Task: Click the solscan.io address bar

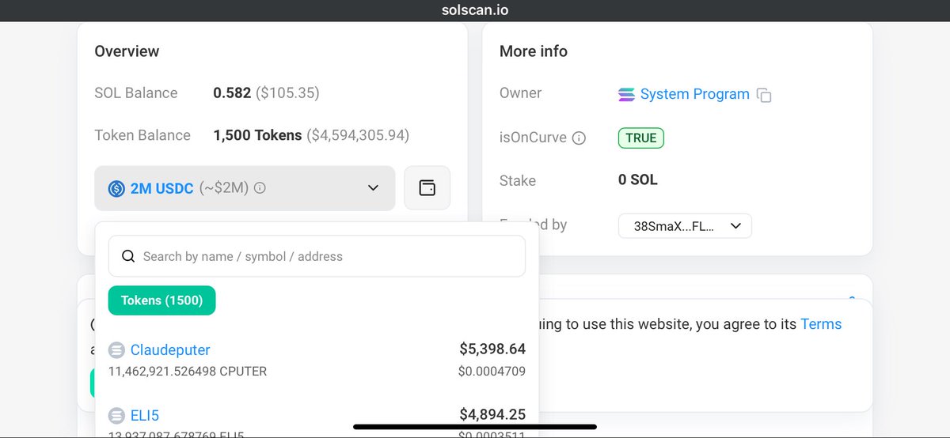Action: [x=475, y=10]
